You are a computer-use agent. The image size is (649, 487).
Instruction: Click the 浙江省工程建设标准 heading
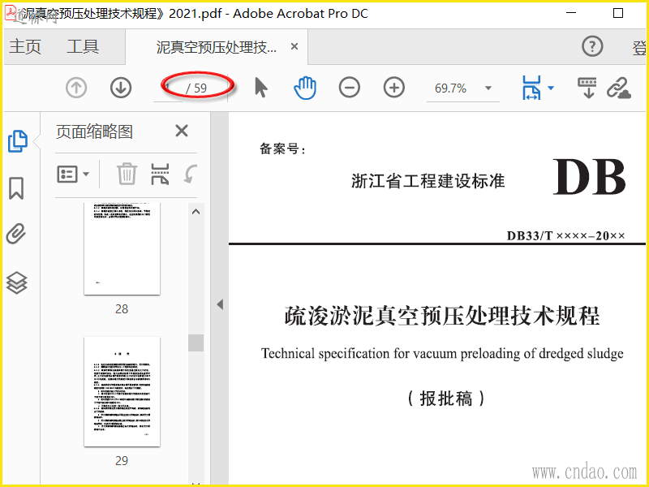click(428, 181)
